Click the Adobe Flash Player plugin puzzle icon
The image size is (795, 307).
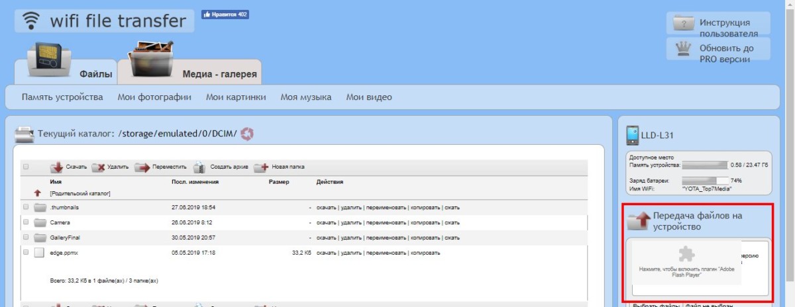click(x=685, y=253)
